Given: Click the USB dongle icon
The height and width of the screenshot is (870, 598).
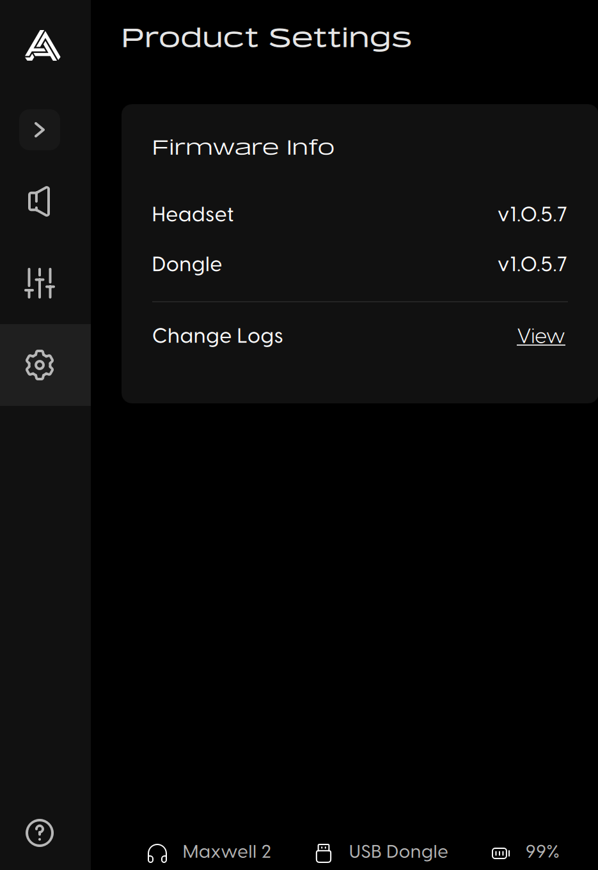Looking at the screenshot, I should tap(324, 853).
